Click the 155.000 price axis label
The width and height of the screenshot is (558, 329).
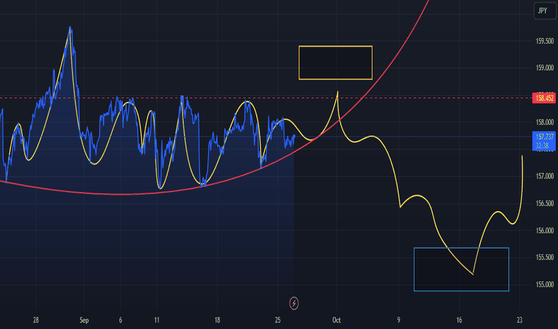pyautogui.click(x=544, y=285)
